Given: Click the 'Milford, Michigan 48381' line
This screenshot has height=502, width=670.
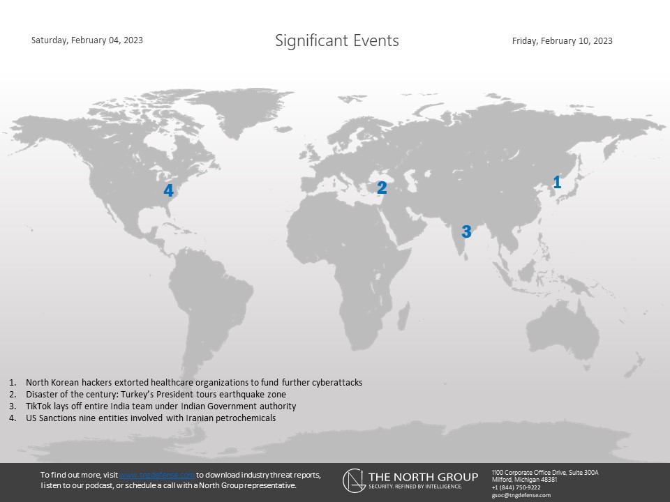Looking at the screenshot, I should (524, 480).
